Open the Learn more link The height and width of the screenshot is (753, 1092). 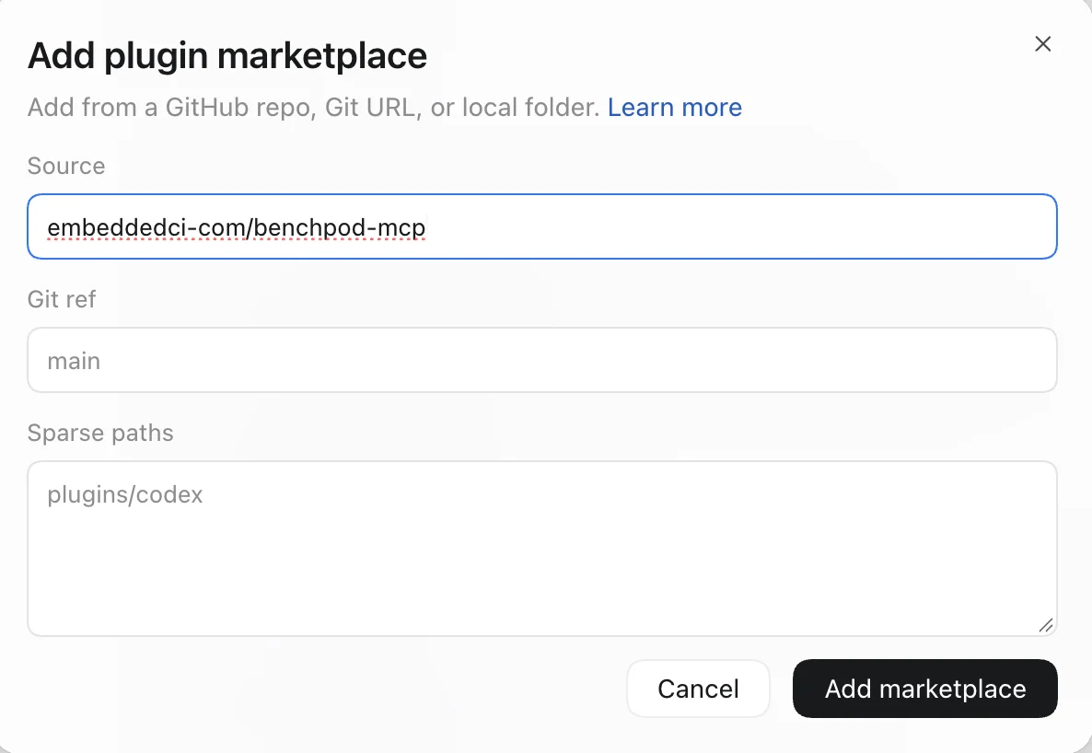coord(674,108)
